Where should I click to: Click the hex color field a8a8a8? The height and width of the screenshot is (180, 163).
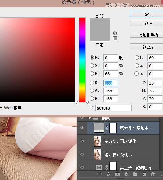pos(114,108)
